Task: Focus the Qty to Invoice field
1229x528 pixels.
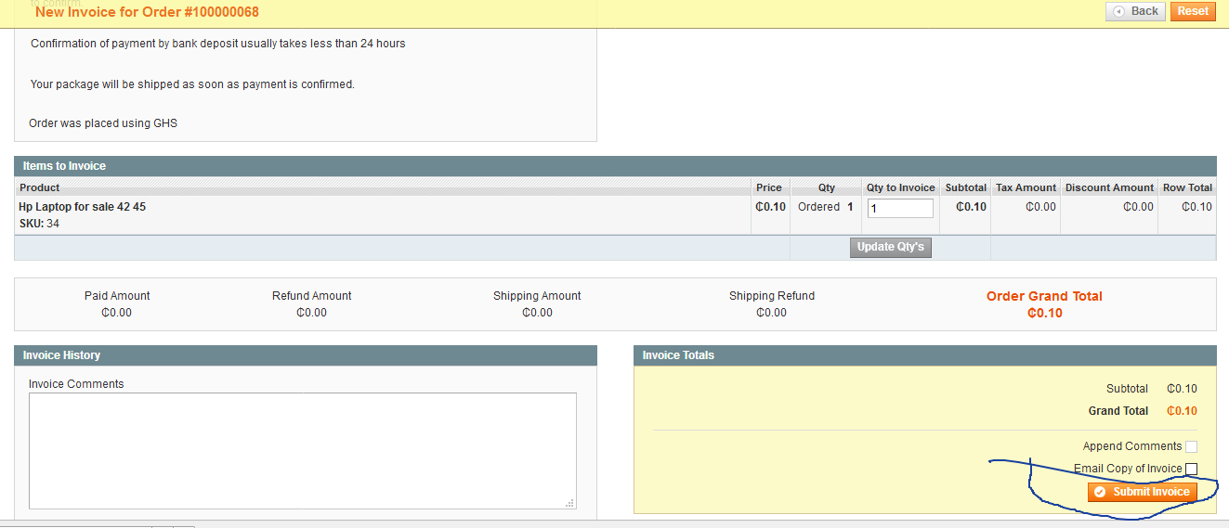Action: pyautogui.click(x=899, y=209)
